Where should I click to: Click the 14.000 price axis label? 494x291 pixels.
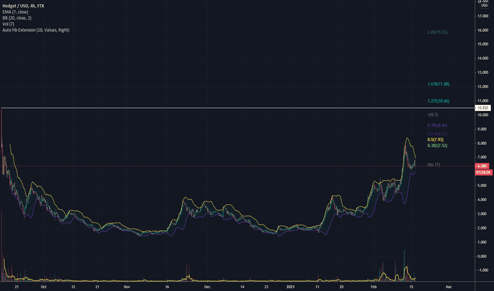coord(483,58)
